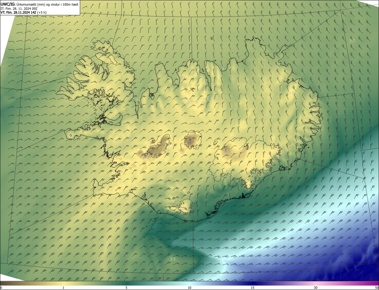Click the "50" tick label on the color scale
The width and height of the screenshot is (379, 290).
point(376,288)
